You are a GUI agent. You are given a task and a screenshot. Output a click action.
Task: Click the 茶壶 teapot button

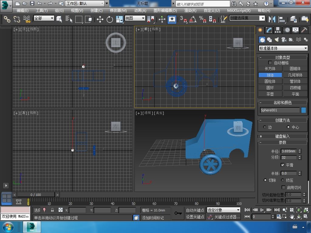pos(270,94)
